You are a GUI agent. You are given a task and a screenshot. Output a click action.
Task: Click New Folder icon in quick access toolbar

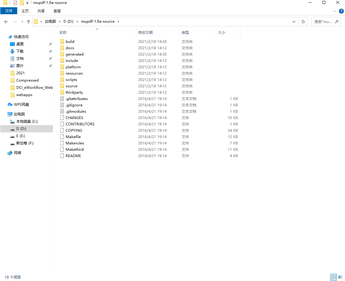click(22, 3)
